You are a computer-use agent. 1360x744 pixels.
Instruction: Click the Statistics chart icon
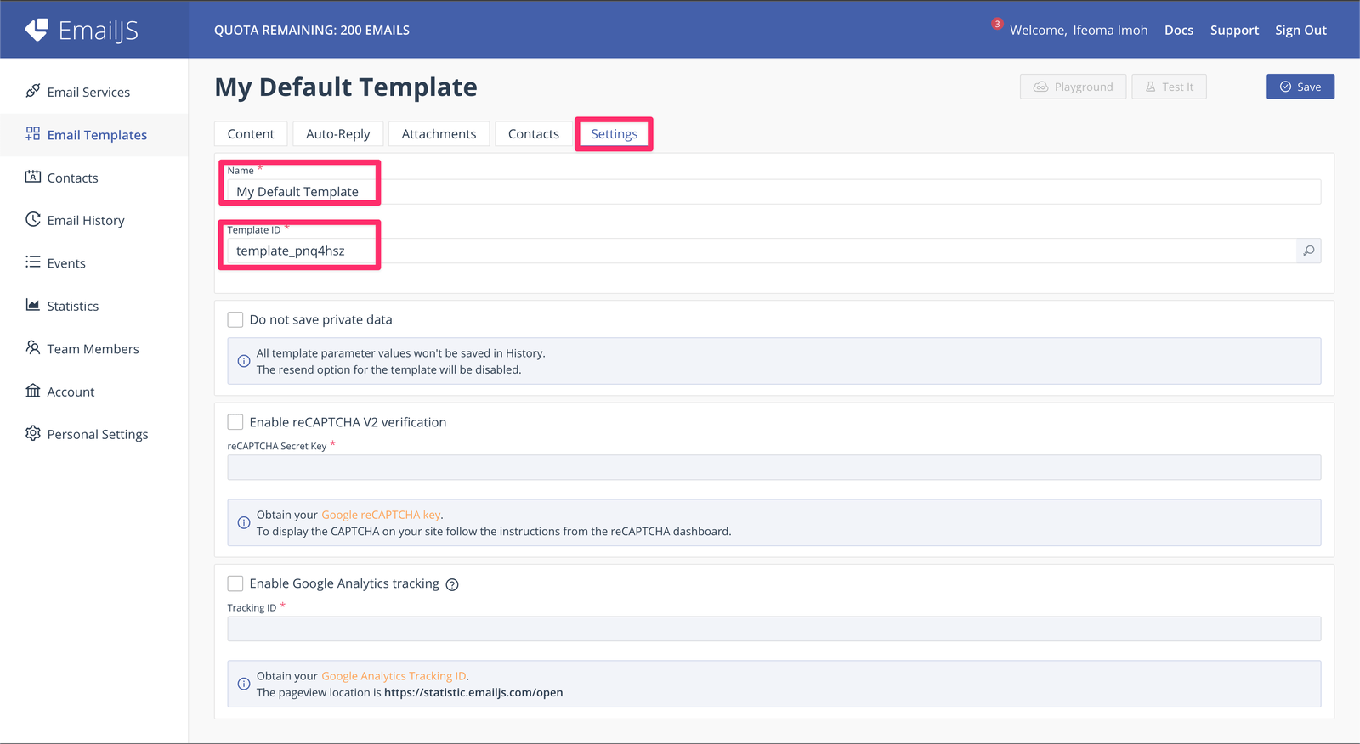[33, 305]
